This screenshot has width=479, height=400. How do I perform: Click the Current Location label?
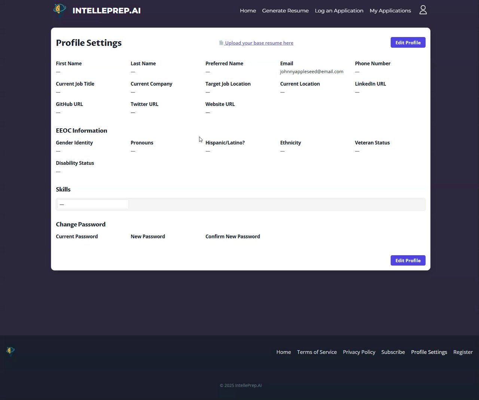[300, 84]
